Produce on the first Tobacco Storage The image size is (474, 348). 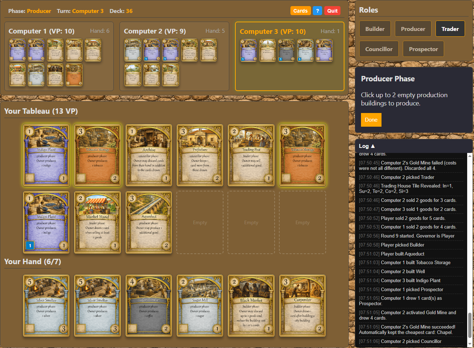point(97,155)
